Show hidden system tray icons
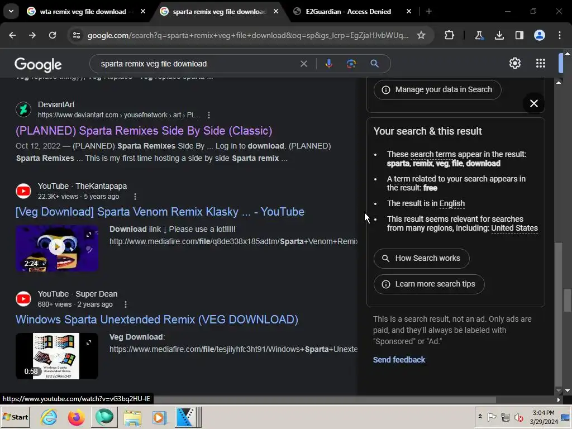Screen dimensions: 572x429 point(480,417)
